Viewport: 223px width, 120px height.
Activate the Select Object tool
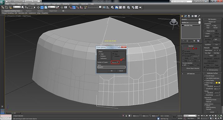pyautogui.click(x=23, y=7)
